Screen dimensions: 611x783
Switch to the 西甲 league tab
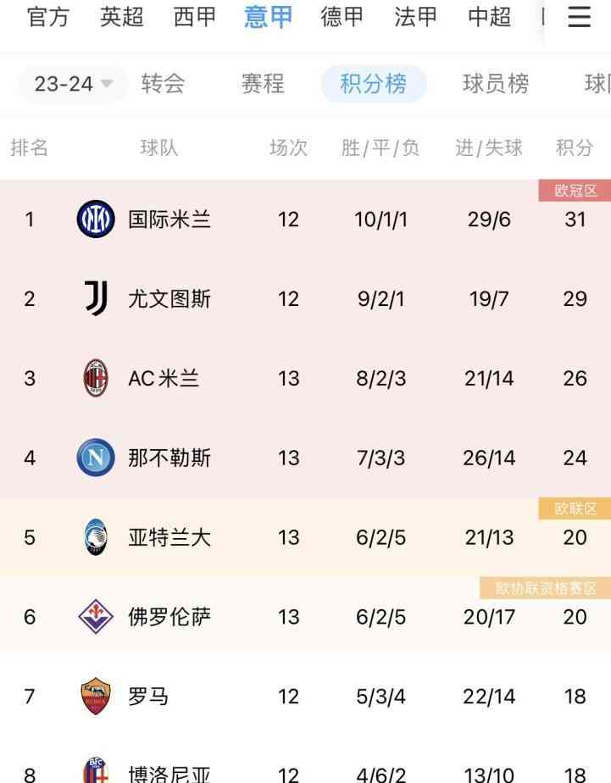click(195, 17)
